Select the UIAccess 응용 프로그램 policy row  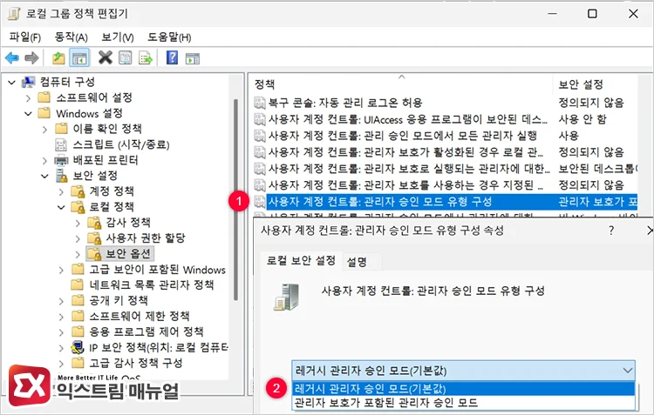407,119
